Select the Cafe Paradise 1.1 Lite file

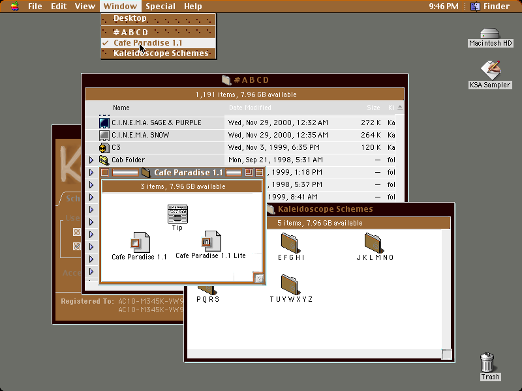[x=211, y=241]
